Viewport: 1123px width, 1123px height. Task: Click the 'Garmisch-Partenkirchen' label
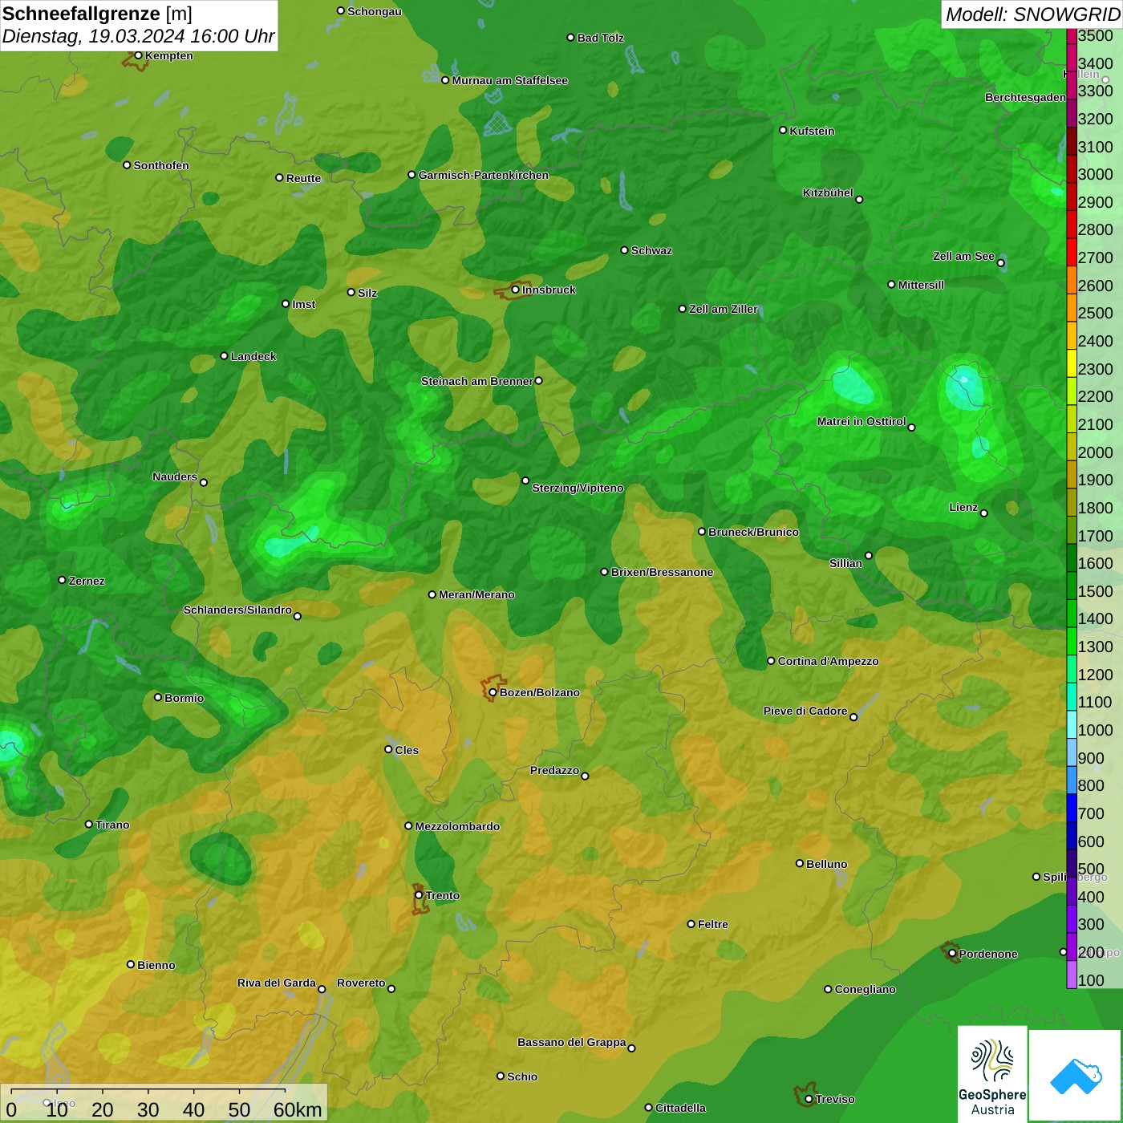pyautogui.click(x=484, y=175)
